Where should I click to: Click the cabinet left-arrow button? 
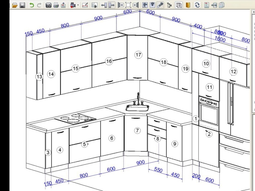pos(104,5)
